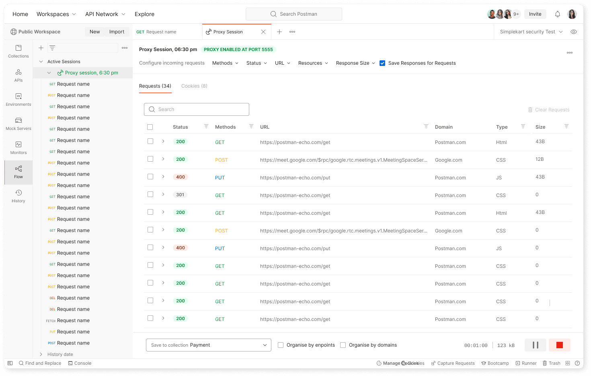Collapse the Active Sessions tree
Screen dimensions: 591x376
pyautogui.click(x=41, y=62)
